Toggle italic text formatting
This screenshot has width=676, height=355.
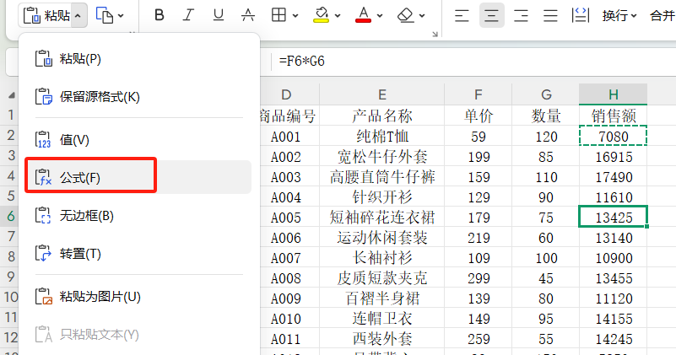tap(188, 15)
